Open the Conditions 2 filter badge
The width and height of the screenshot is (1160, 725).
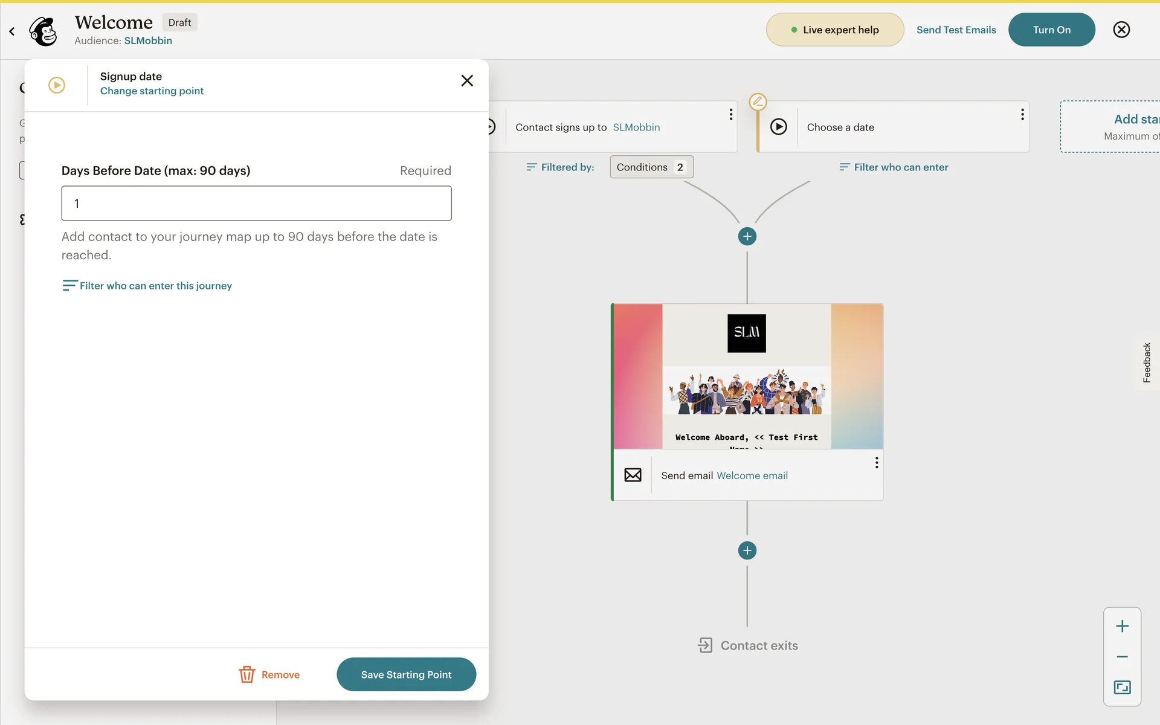pos(651,167)
